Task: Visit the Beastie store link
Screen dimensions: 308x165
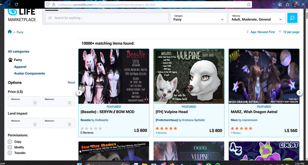Action: coord(86,120)
